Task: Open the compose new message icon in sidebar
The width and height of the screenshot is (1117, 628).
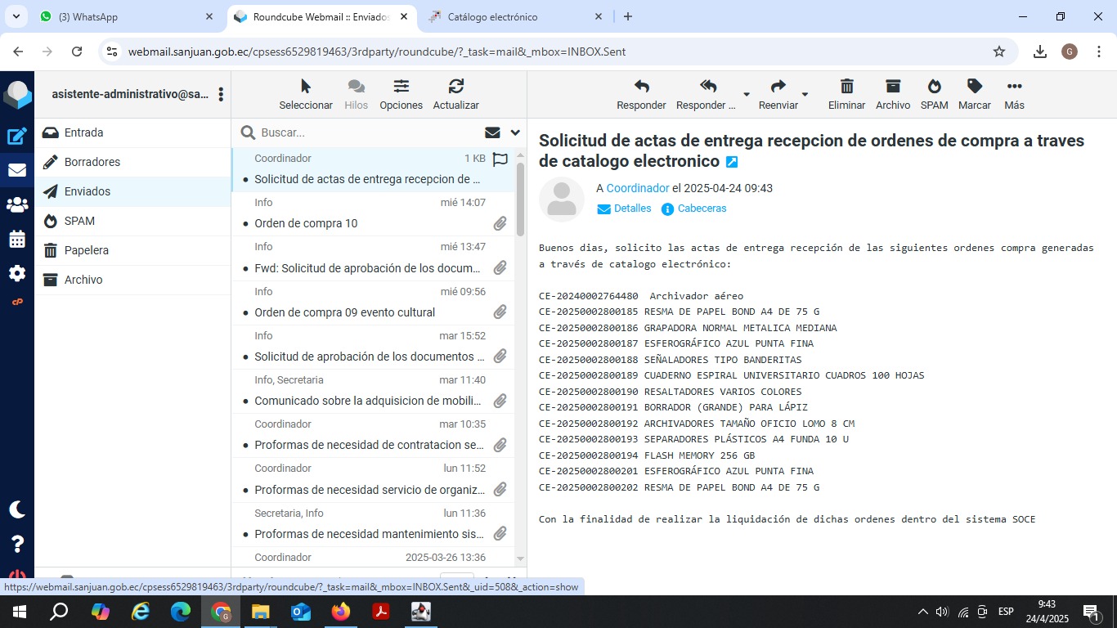Action: [17, 137]
